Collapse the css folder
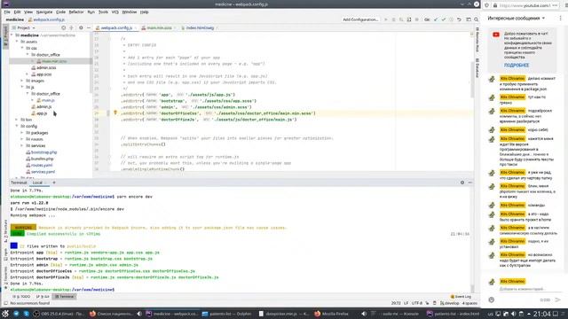Screen dimensions: 568x319 [22, 48]
